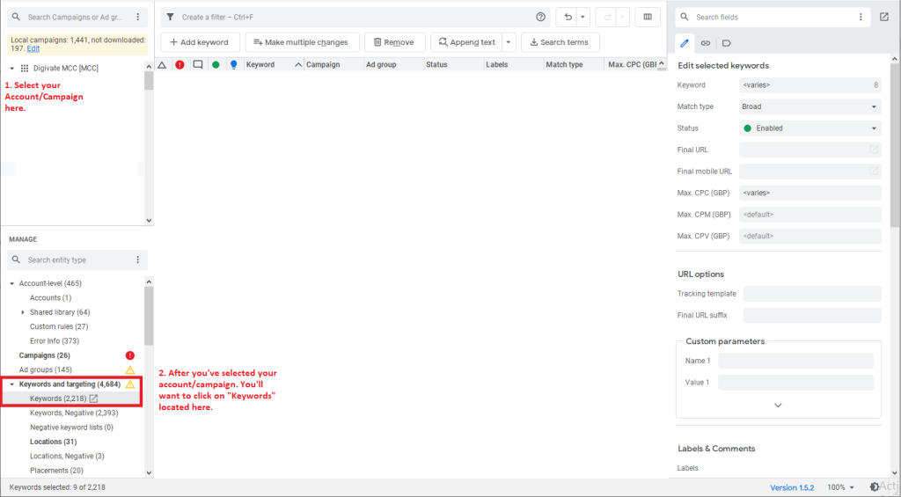Select Custom rules (27) in the tree
Viewport: 901px width, 497px height.
[x=59, y=327]
